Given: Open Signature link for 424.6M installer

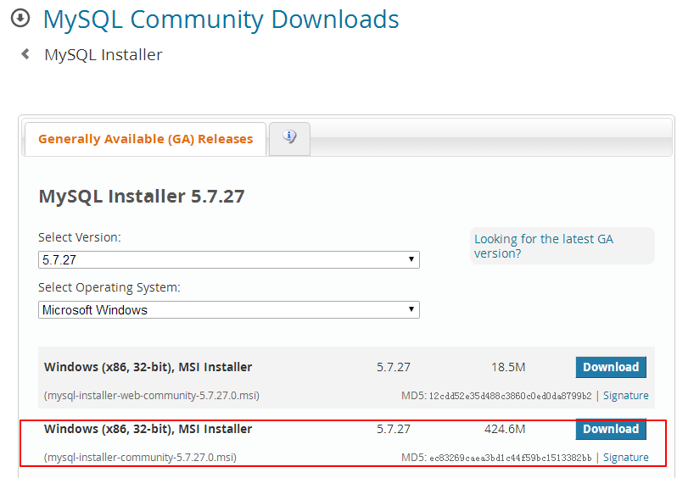Looking at the screenshot, I should point(625,458).
